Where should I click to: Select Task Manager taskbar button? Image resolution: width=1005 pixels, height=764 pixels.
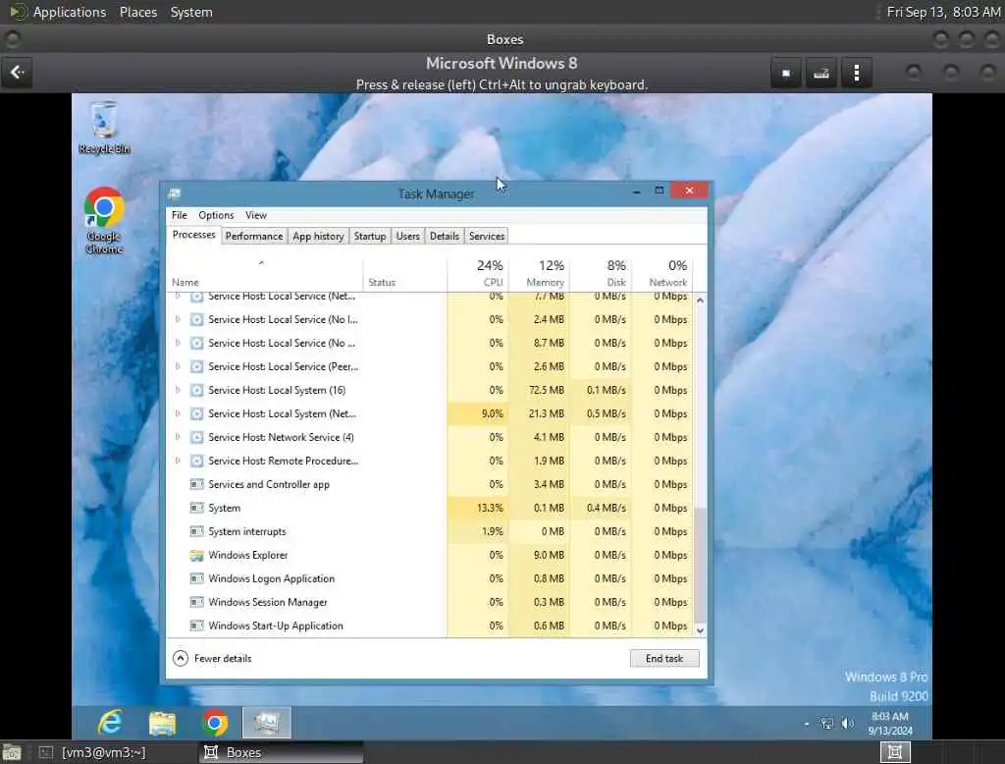click(267, 723)
